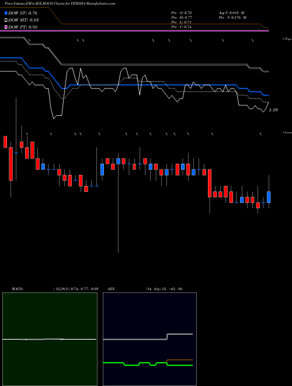Image resolution: width=292 pixels, height=386 pixels.
Task: Click the 'Pre L: 0.71' value
Action: tap(182, 22)
